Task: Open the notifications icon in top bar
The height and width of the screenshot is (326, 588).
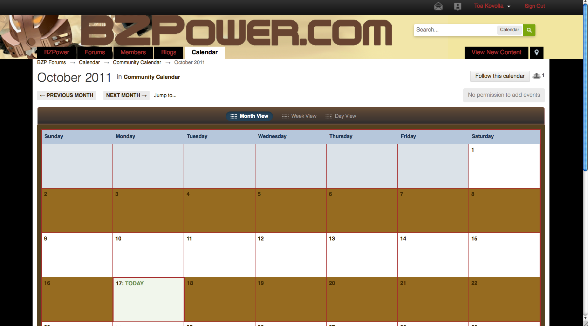Action: [458, 6]
